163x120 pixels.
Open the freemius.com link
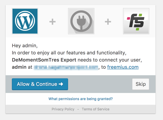123,67
